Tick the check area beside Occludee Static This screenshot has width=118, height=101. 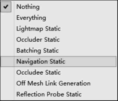click(x=7, y=72)
